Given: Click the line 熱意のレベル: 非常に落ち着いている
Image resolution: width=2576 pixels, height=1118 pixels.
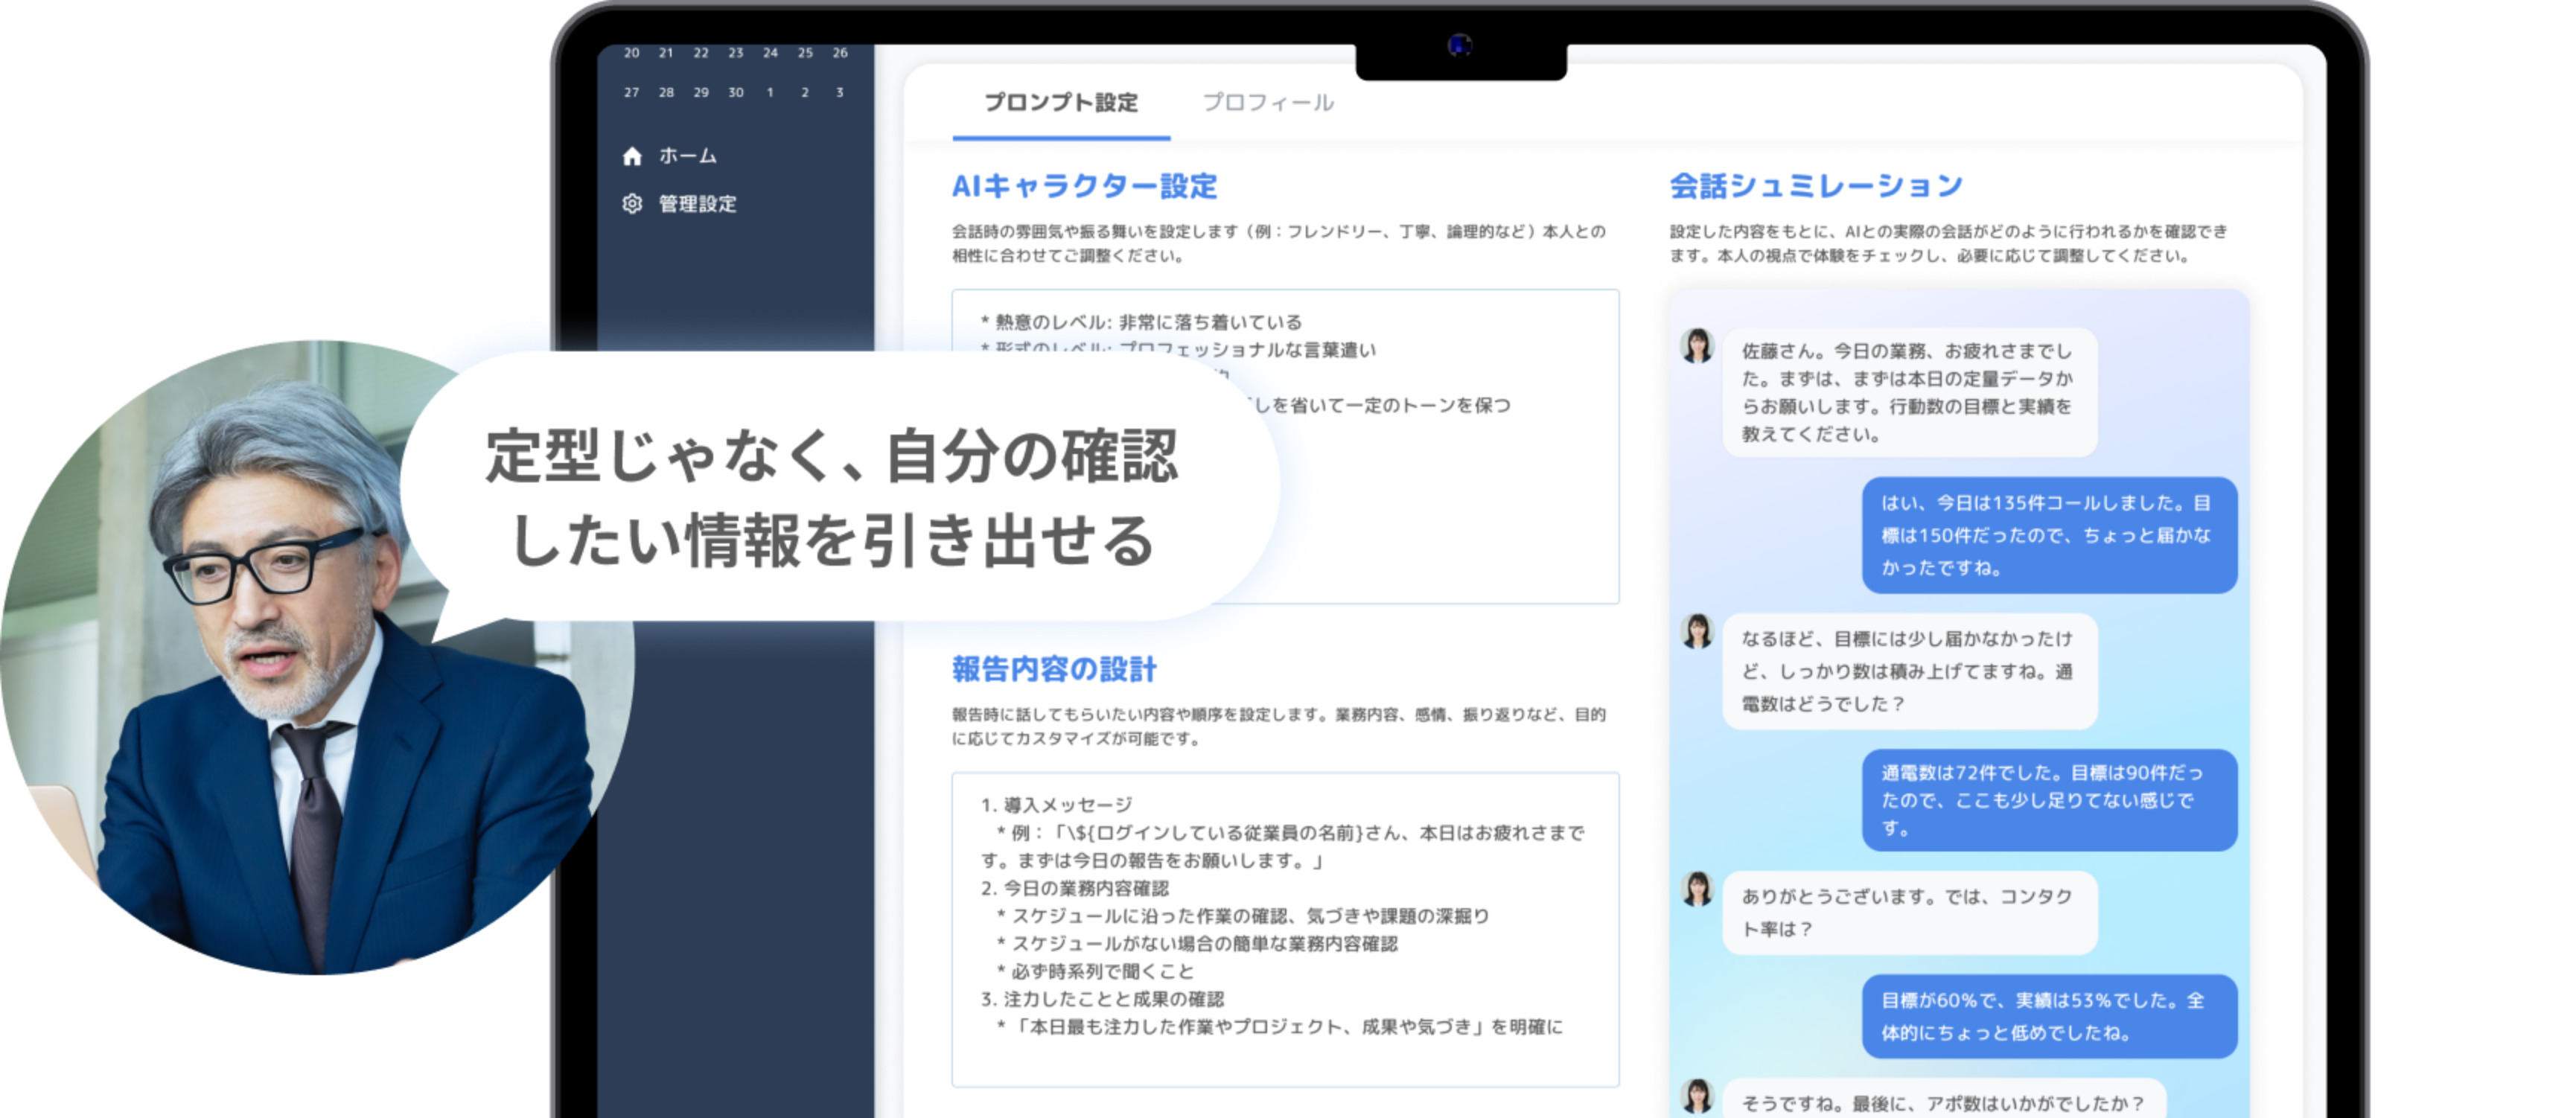Looking at the screenshot, I should (1141, 322).
